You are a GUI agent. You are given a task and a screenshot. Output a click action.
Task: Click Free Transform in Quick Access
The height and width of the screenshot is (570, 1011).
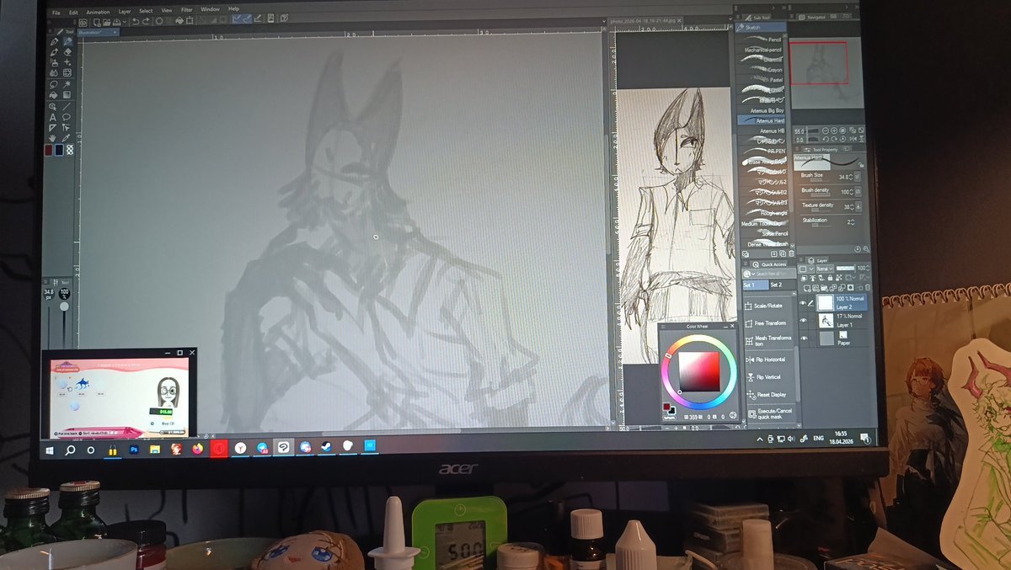tap(766, 323)
